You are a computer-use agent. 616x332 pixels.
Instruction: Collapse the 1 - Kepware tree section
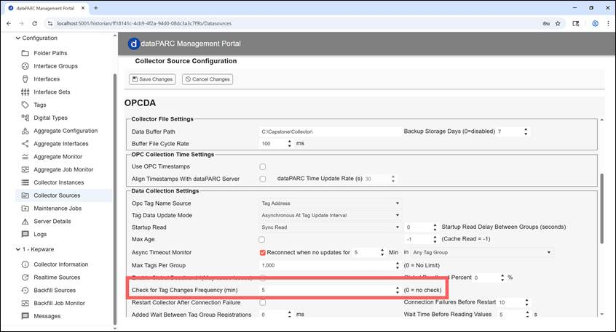[x=17, y=249]
